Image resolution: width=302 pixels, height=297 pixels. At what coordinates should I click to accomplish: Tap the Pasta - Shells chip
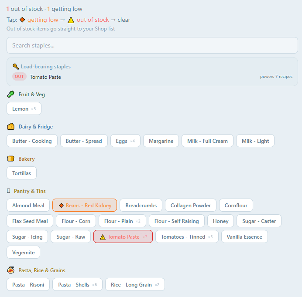coord(77,285)
